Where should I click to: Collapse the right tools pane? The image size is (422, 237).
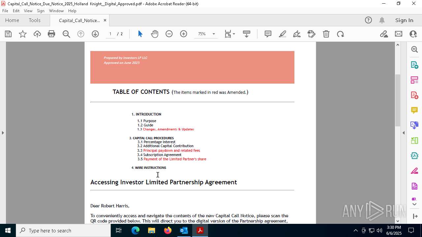click(404, 133)
